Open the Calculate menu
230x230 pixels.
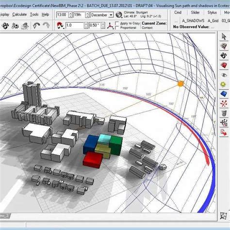click(19, 15)
